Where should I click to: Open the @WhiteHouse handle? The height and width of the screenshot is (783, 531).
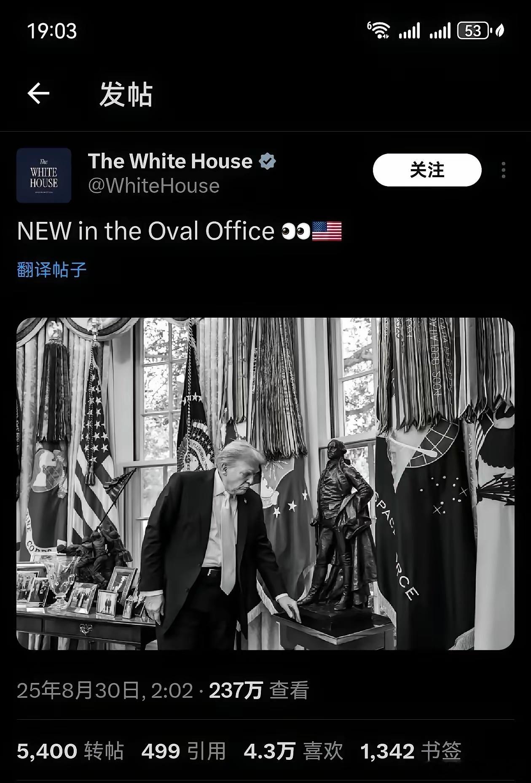(x=154, y=186)
